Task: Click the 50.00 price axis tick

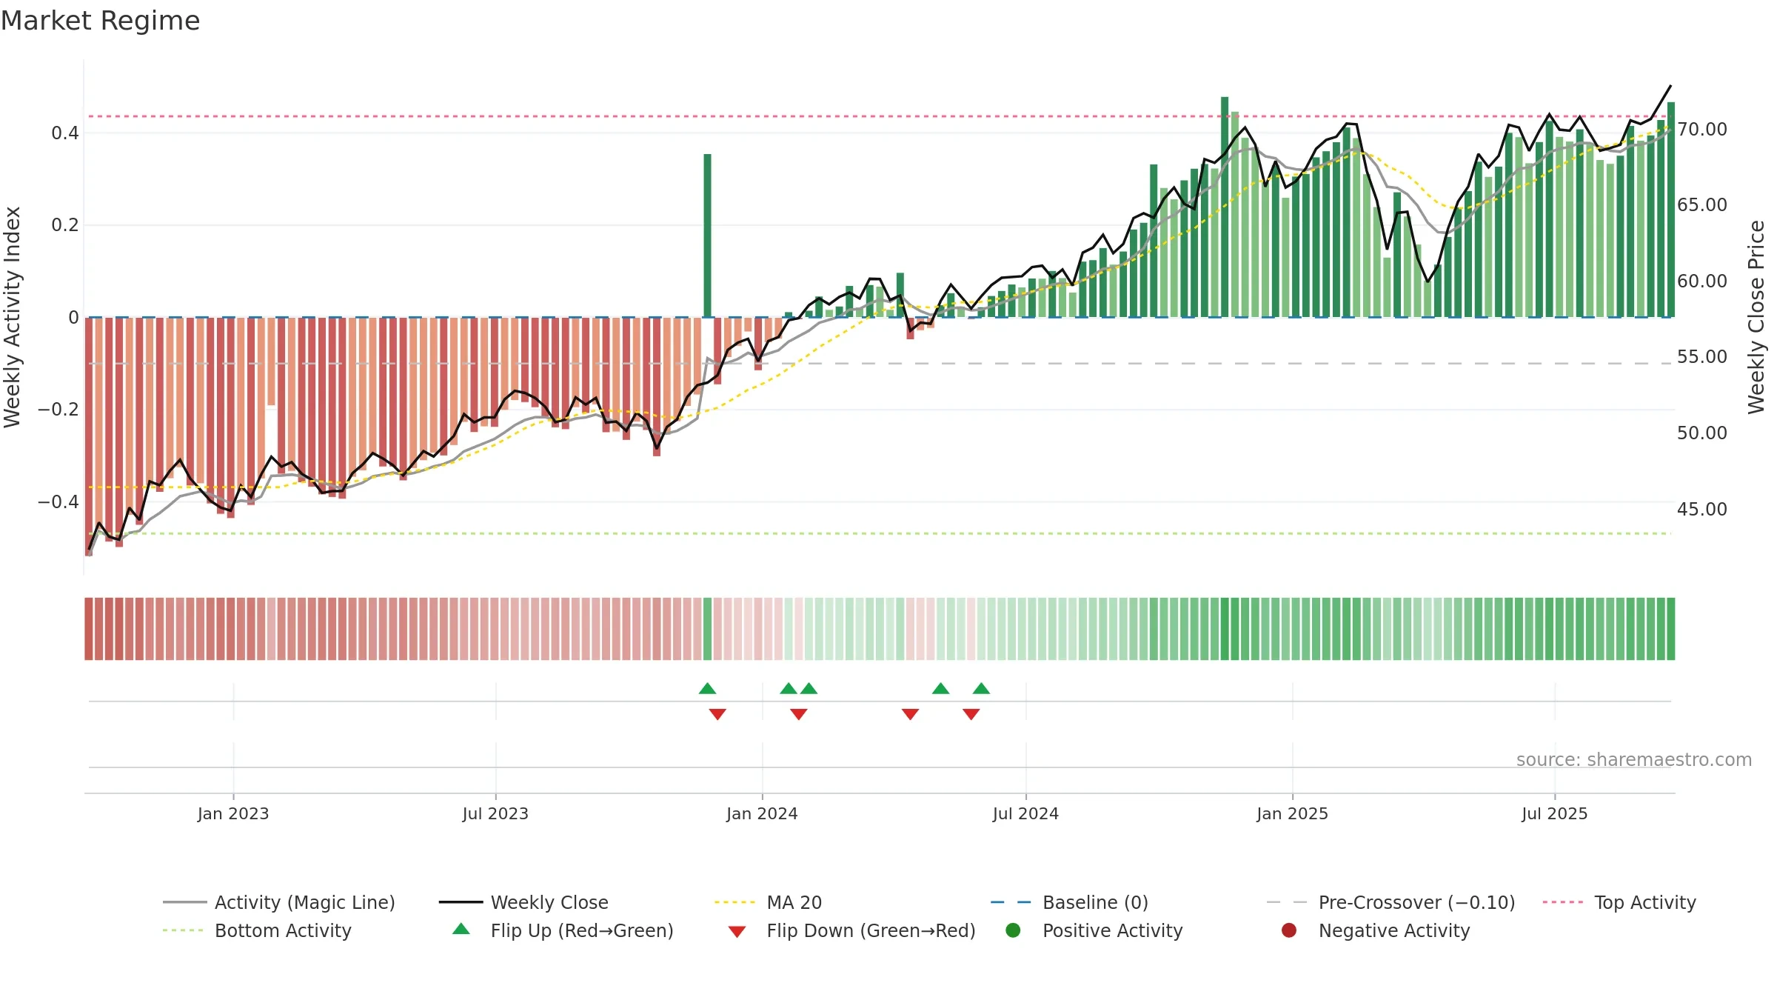Action: tap(1702, 433)
